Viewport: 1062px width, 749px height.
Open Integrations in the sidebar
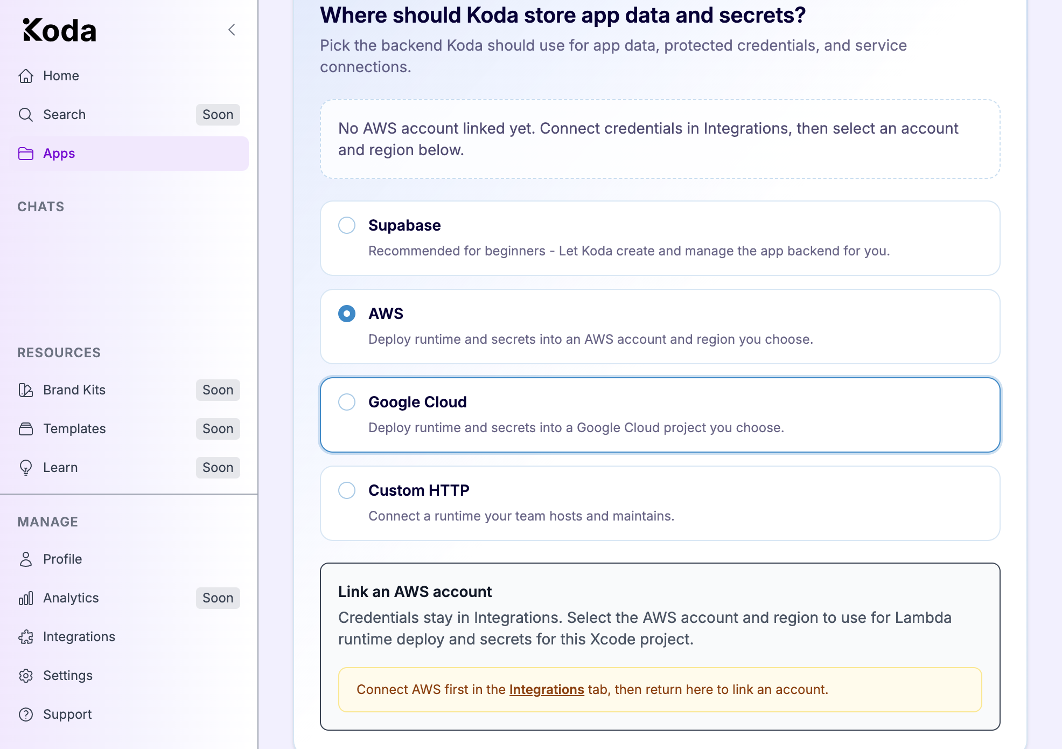pos(129,637)
